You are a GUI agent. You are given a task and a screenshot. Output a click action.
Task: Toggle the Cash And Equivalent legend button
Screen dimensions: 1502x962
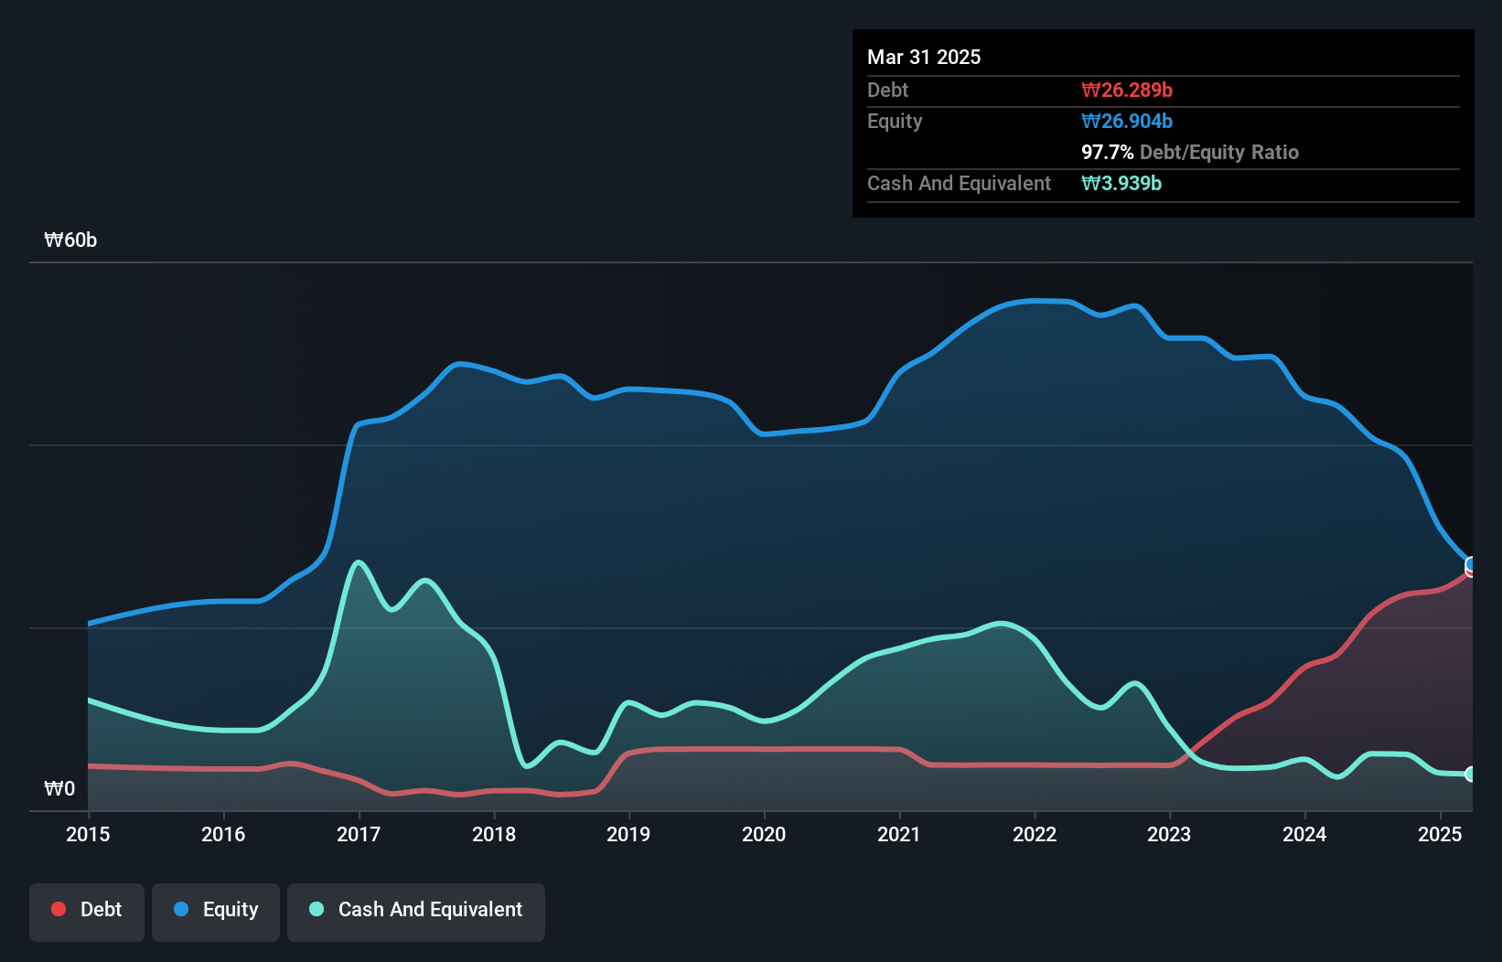click(416, 911)
